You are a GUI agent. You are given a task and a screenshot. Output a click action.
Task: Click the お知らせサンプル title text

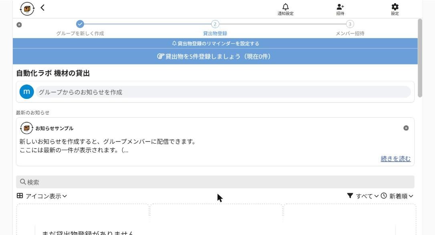[54, 128]
